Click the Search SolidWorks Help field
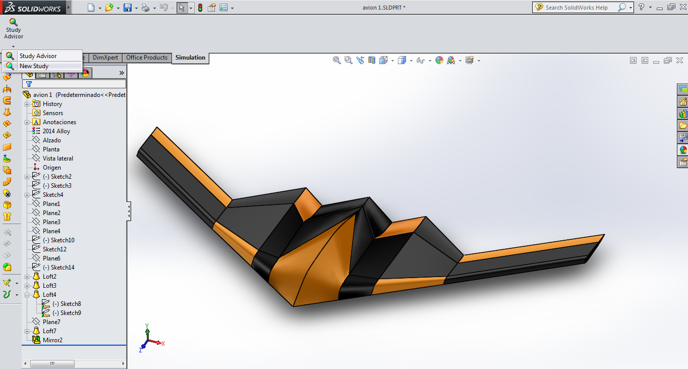 [577, 8]
